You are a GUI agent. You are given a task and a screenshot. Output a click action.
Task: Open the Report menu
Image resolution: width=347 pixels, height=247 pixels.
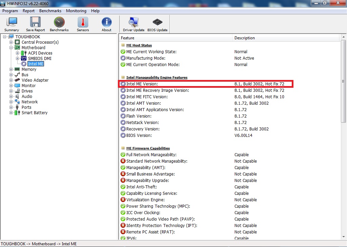tap(28, 11)
